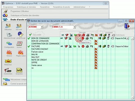
Task: Toggle the green check next to FACTURE
Action: [x=29, y=46]
